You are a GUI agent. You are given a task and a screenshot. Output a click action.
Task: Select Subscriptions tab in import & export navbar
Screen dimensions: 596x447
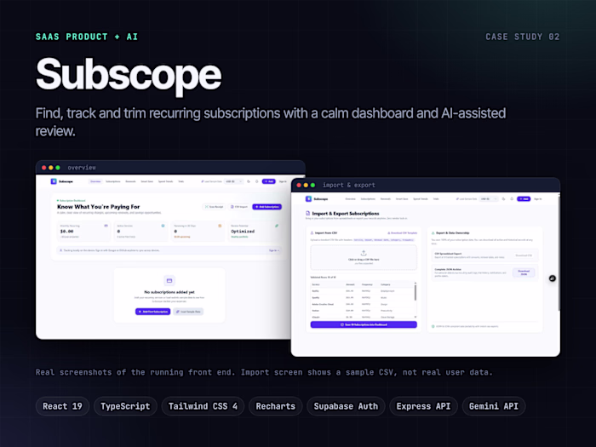pos(368,198)
